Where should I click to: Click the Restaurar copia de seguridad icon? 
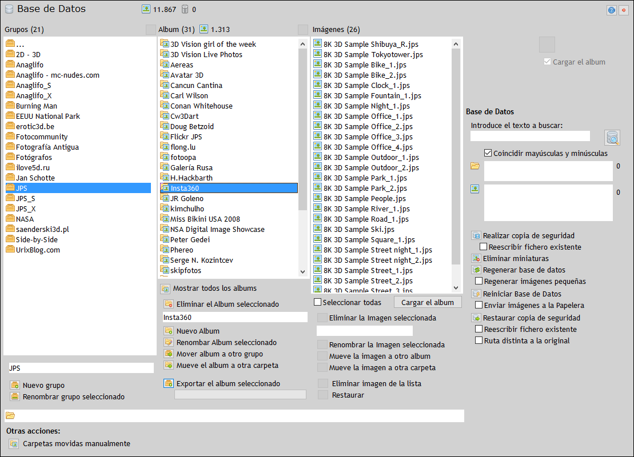coord(476,318)
